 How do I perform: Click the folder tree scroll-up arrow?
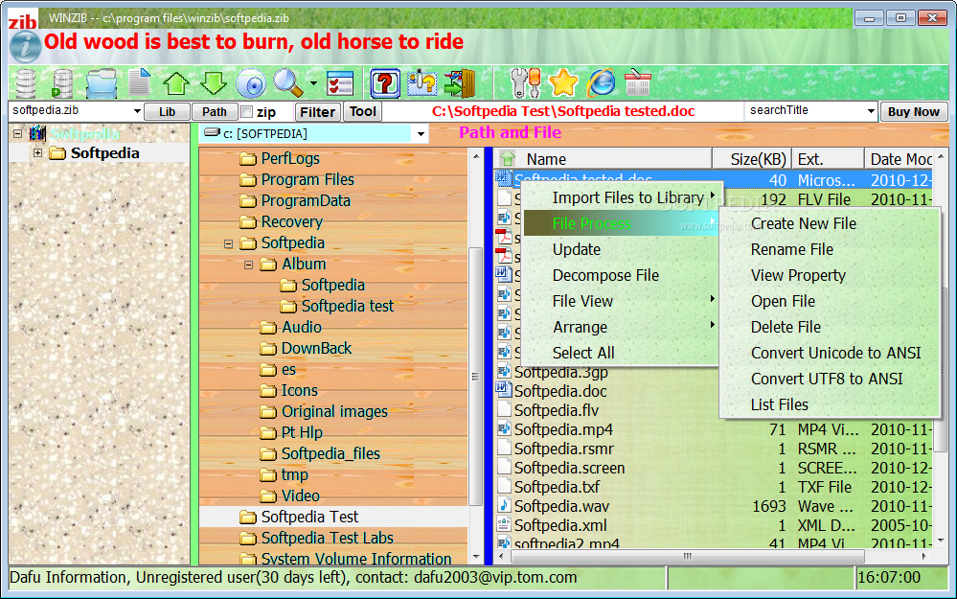(476, 157)
